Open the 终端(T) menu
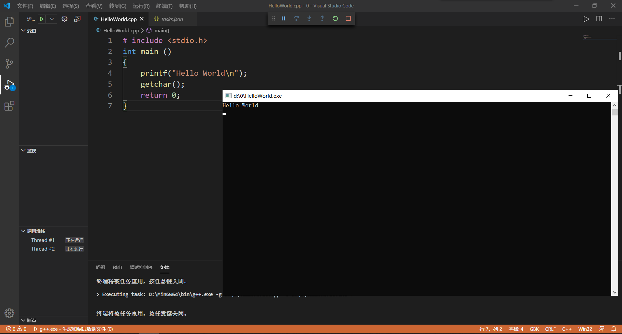622x334 pixels. (x=164, y=6)
